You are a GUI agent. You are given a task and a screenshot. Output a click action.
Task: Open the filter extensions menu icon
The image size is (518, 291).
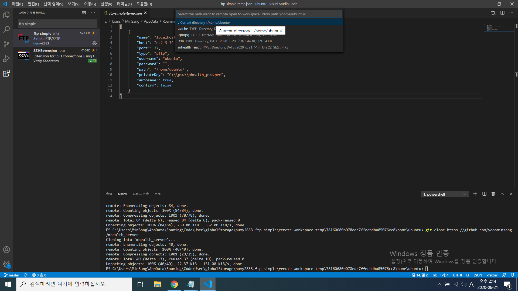click(x=84, y=13)
